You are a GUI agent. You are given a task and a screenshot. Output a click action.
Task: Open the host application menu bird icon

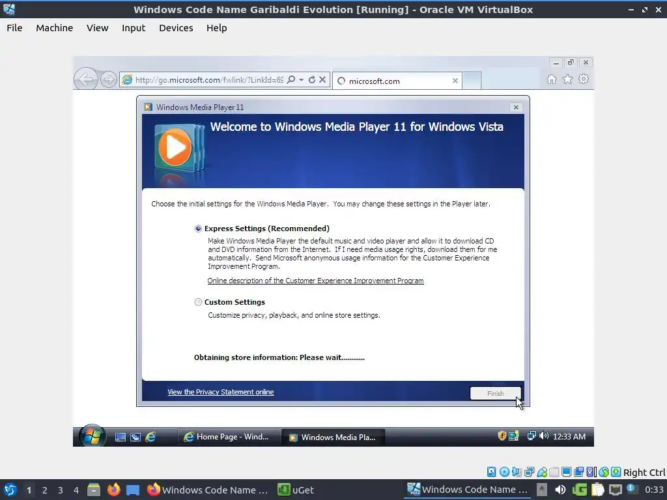[x=10, y=490]
